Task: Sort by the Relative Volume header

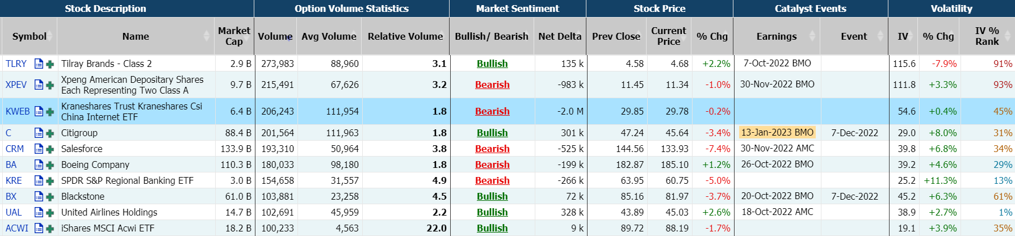Action: [x=405, y=36]
